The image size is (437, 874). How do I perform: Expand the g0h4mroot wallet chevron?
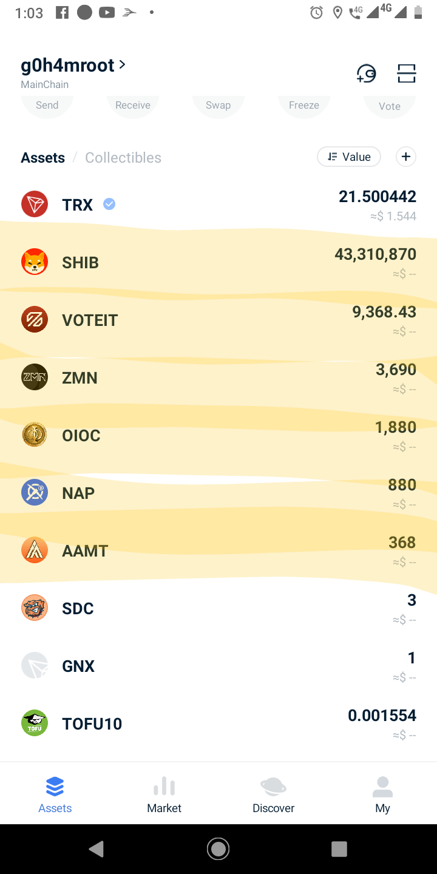(x=123, y=64)
